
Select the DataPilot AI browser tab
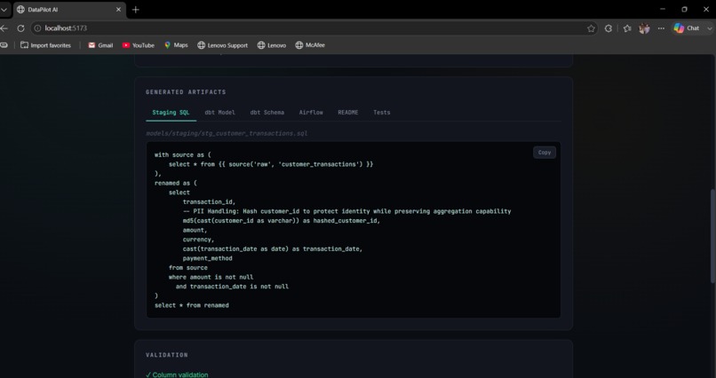pos(68,10)
